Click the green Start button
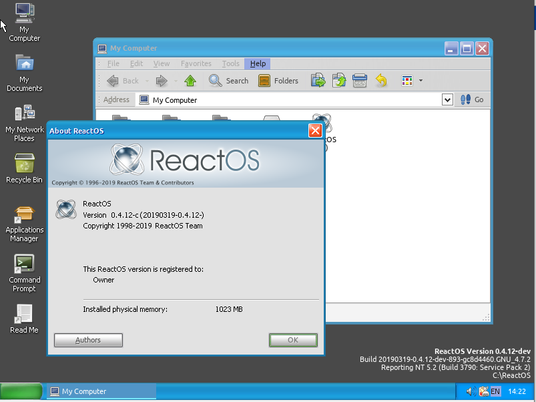The height and width of the screenshot is (402, 536). (x=21, y=391)
